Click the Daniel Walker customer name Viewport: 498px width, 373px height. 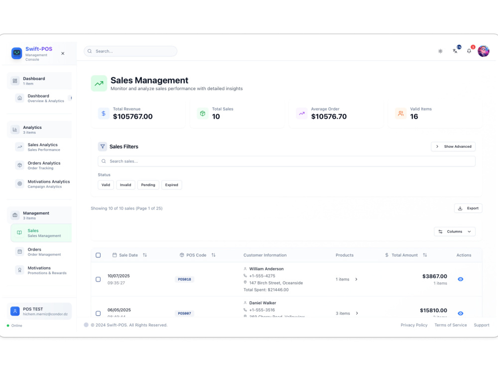click(262, 303)
